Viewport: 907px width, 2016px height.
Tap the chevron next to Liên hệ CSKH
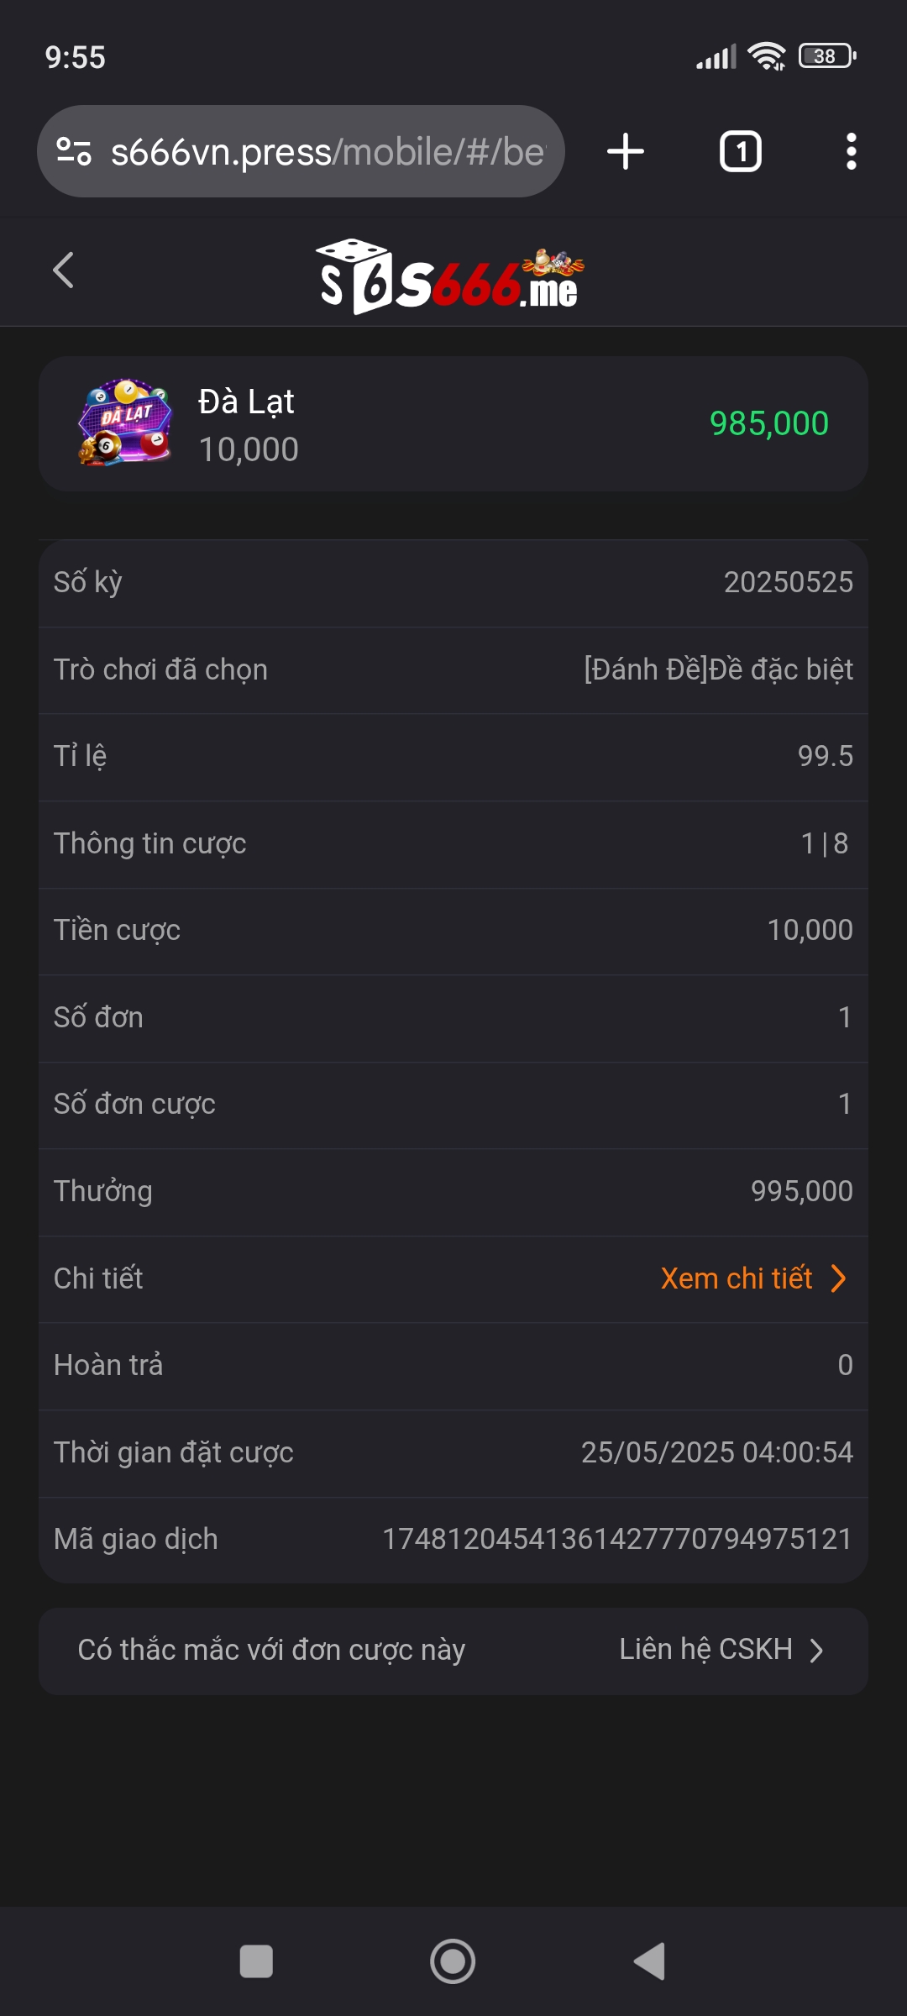coord(816,1651)
